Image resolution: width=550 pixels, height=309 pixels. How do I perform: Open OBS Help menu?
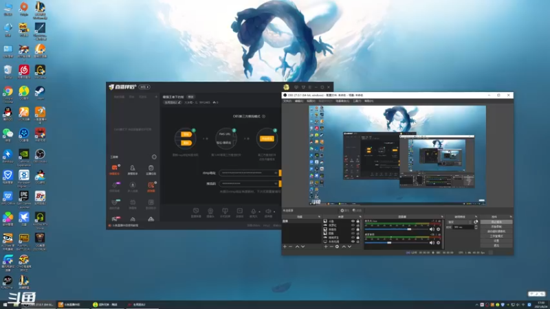pos(369,101)
